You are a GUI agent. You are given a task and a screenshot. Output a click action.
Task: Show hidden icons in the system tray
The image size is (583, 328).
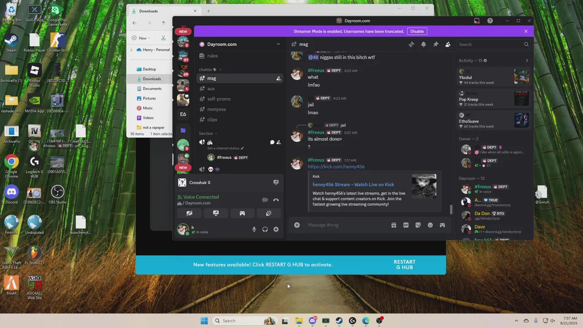516,321
